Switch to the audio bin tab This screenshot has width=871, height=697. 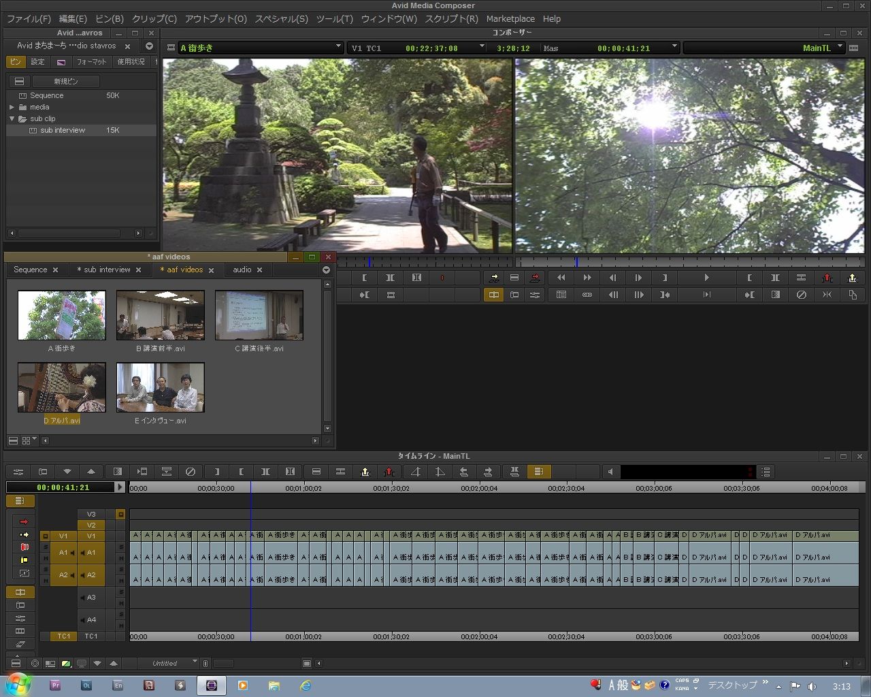[242, 270]
